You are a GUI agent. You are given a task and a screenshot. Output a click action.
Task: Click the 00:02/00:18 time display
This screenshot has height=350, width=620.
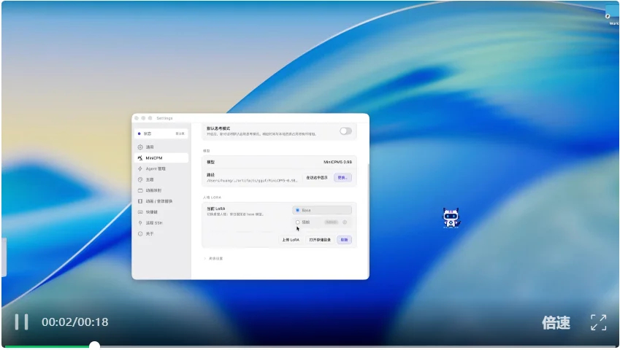pyautogui.click(x=74, y=322)
